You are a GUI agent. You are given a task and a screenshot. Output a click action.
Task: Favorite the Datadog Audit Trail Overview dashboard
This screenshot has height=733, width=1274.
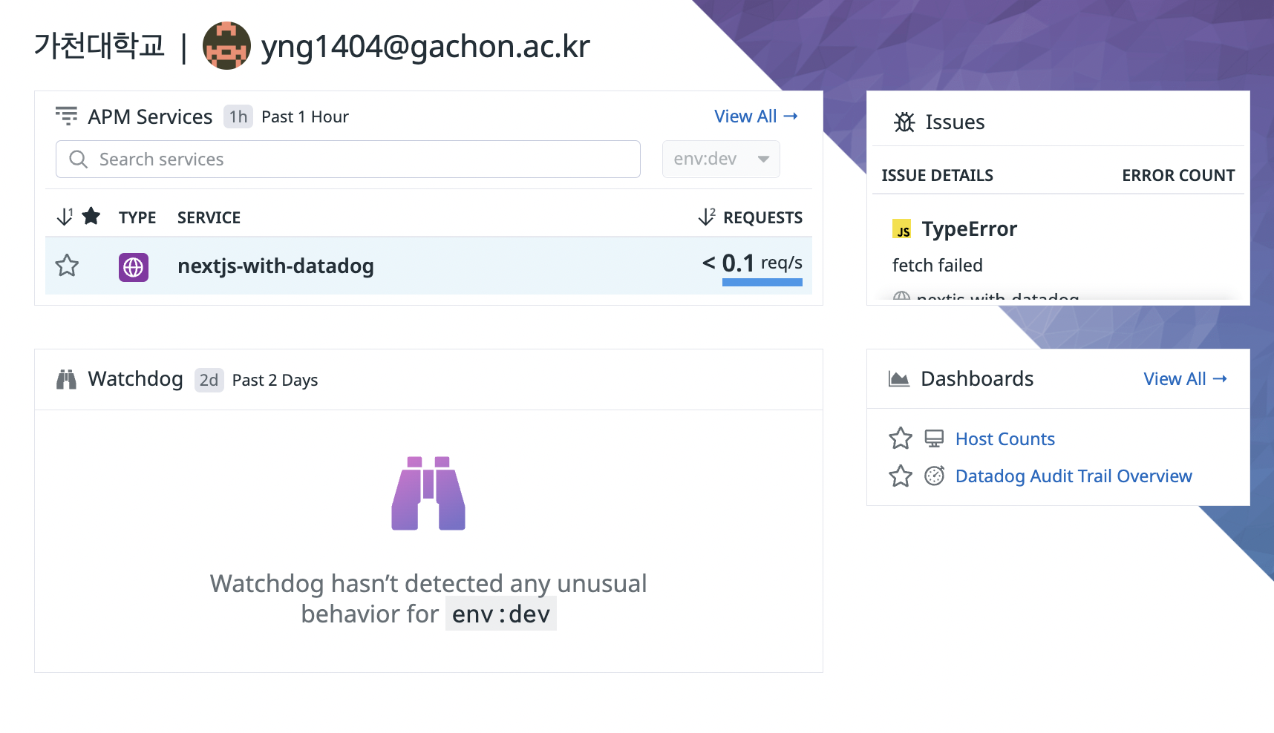tap(901, 476)
